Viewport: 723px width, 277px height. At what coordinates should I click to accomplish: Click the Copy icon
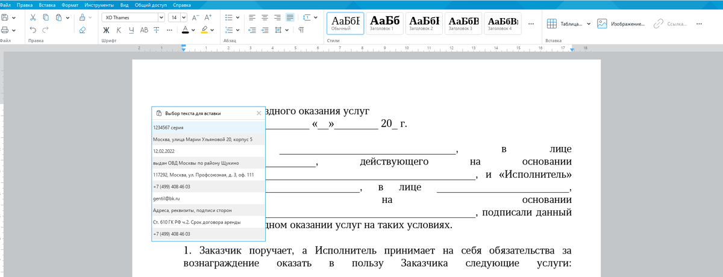pyautogui.click(x=45, y=17)
